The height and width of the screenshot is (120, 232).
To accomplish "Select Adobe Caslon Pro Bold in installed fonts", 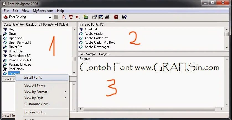I will pyautogui.click(x=100, y=42).
